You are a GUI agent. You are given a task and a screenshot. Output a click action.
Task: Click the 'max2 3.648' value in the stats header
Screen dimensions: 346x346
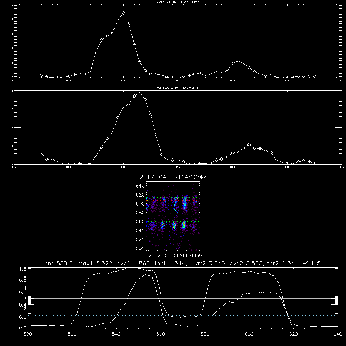pyautogui.click(x=208, y=263)
